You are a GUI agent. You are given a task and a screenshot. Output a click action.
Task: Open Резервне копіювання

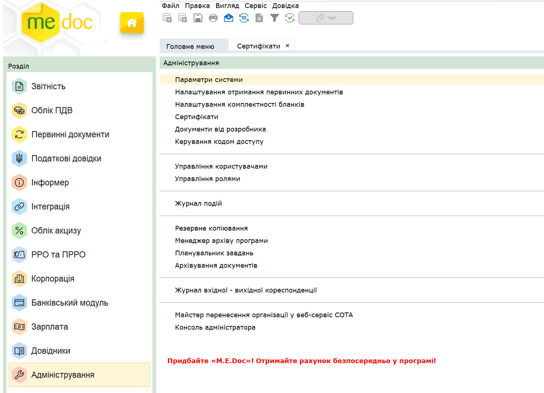[x=211, y=228]
